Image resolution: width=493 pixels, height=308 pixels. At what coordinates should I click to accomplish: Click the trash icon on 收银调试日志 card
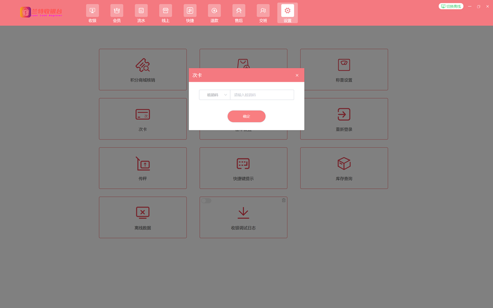pyautogui.click(x=284, y=200)
